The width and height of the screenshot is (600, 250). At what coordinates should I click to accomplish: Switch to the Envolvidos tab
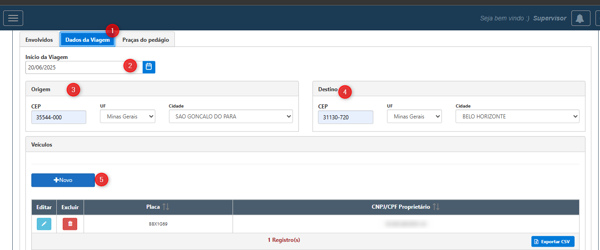pos(39,40)
